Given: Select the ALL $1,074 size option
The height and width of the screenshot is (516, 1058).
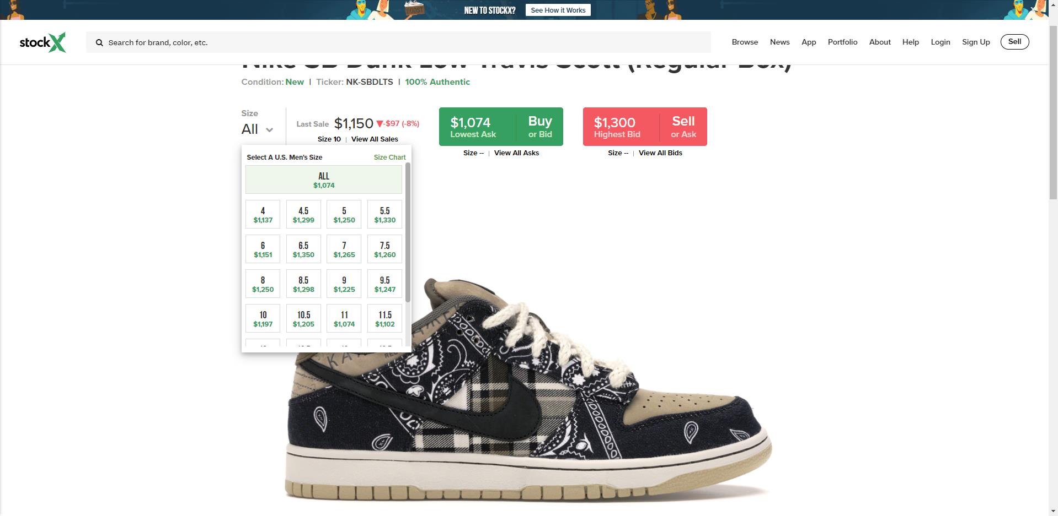Looking at the screenshot, I should (x=324, y=180).
